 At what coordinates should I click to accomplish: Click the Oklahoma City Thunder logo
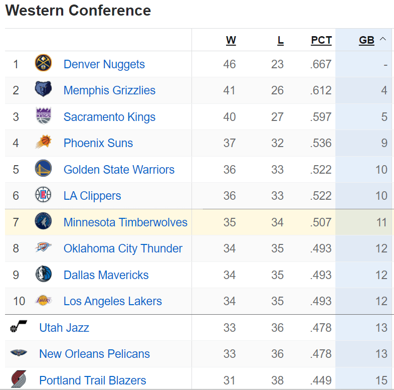coord(43,248)
